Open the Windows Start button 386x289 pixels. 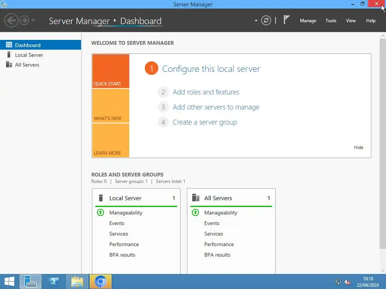tap(9, 281)
